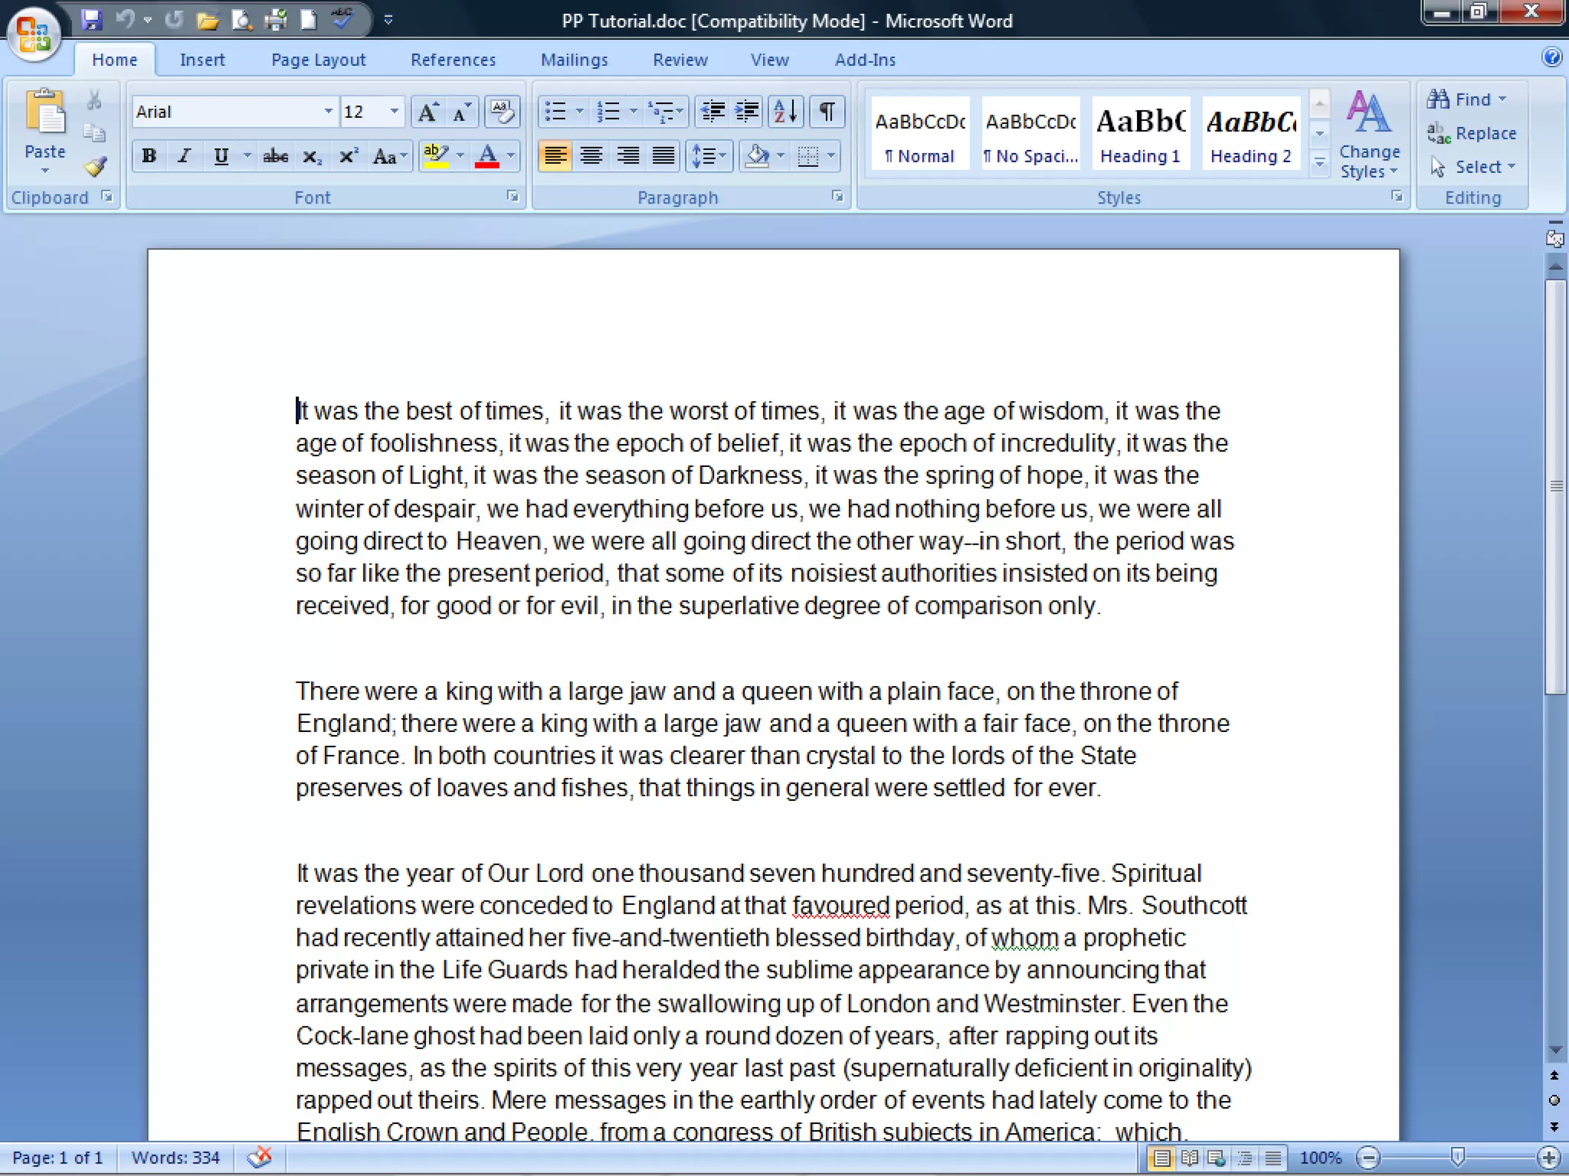Open the Arial font name dropdown
1569x1176 pixels.
(x=328, y=112)
